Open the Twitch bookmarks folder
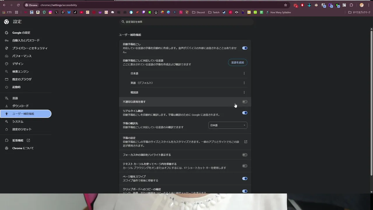The width and height of the screenshot is (373, 210). (214, 12)
